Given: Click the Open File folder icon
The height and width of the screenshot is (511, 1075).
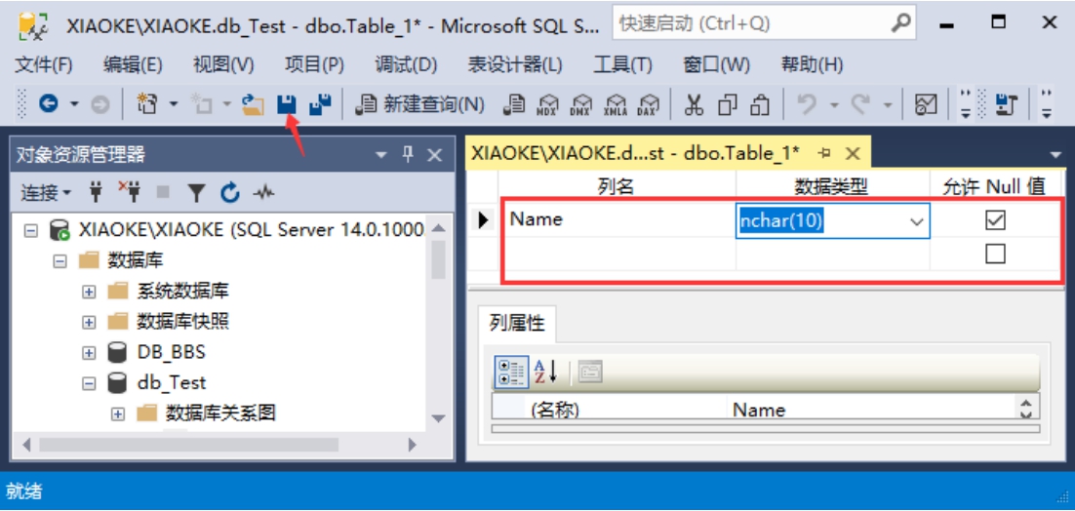Looking at the screenshot, I should [254, 104].
